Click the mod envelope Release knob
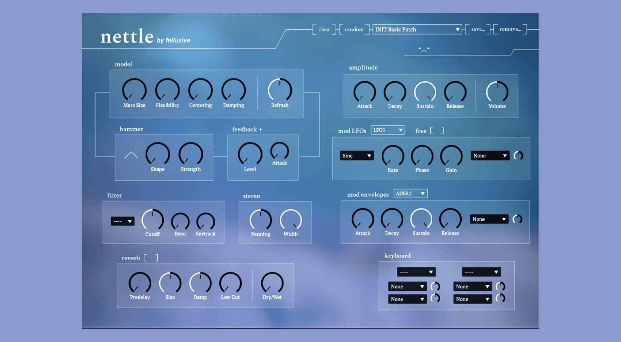The width and height of the screenshot is (621, 342). tap(450, 219)
